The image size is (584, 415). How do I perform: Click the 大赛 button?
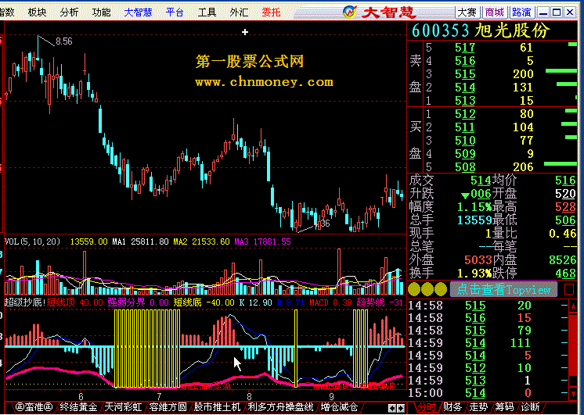[x=467, y=13]
